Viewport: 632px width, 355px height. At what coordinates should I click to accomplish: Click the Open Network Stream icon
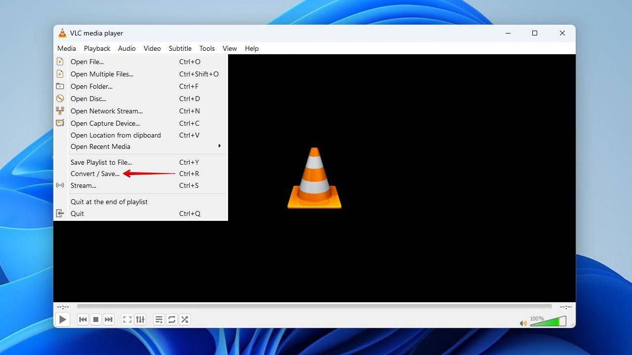[60, 111]
